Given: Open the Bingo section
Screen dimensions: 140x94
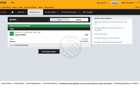Looking at the screenshot, I should point(40,7).
